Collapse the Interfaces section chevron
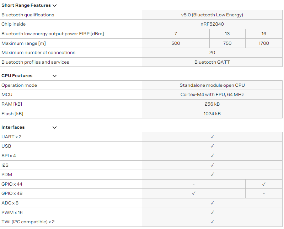This screenshot has height=229, width=284. click(x=54, y=127)
